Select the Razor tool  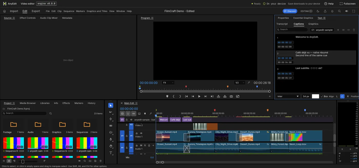click(x=111, y=126)
